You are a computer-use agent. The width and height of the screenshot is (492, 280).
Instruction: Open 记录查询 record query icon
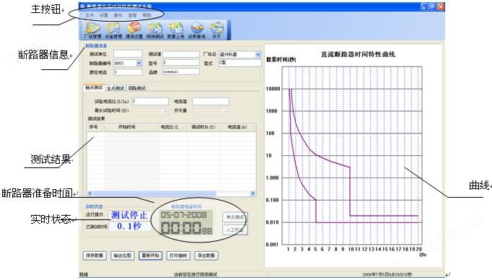tap(197, 30)
